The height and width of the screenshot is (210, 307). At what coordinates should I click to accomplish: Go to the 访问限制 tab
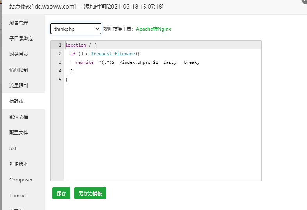tap(23, 70)
